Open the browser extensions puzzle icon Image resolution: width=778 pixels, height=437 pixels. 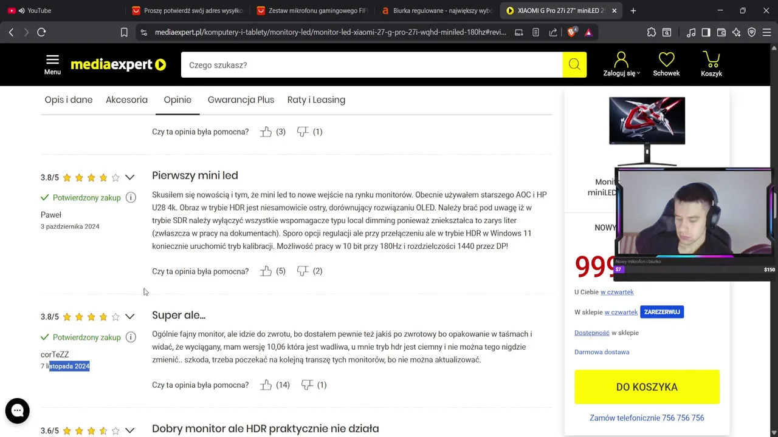[x=652, y=32]
